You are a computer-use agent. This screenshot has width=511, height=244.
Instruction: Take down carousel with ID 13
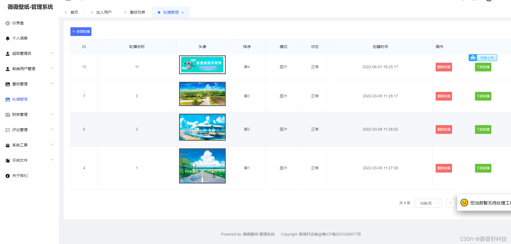(483, 67)
